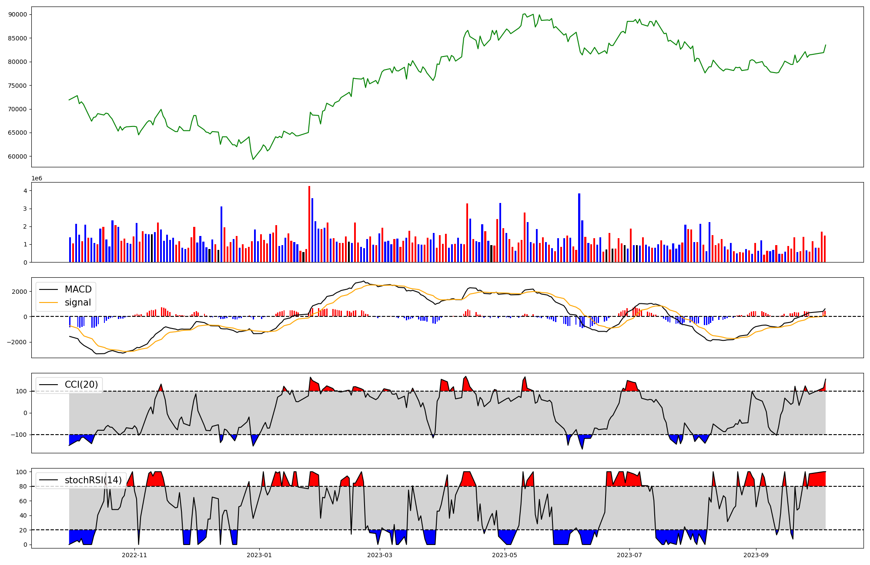
Task: Click the black MACD legend line sample
Action: pos(48,289)
